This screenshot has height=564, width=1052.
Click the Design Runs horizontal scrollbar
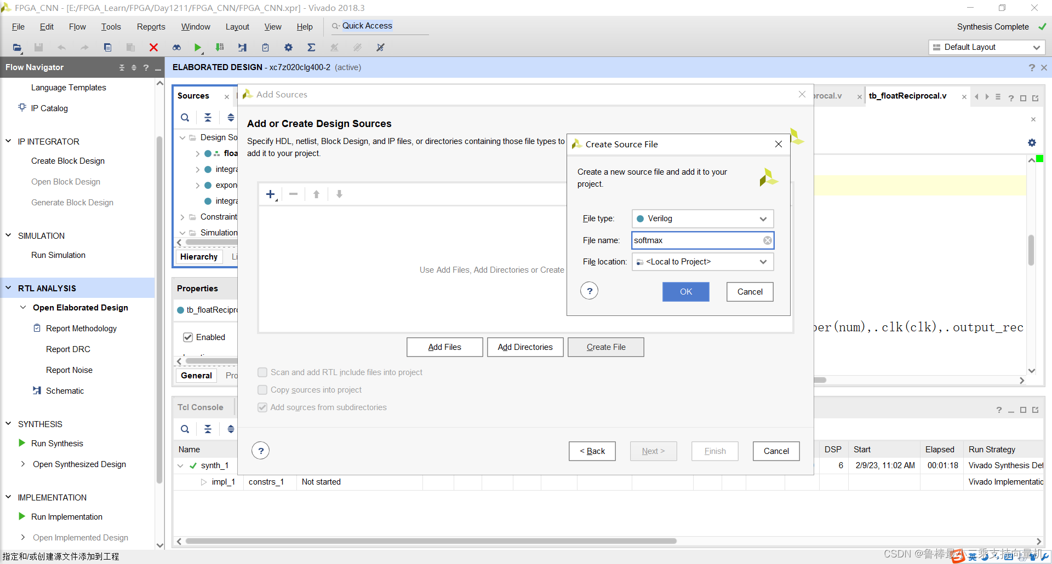pos(431,541)
